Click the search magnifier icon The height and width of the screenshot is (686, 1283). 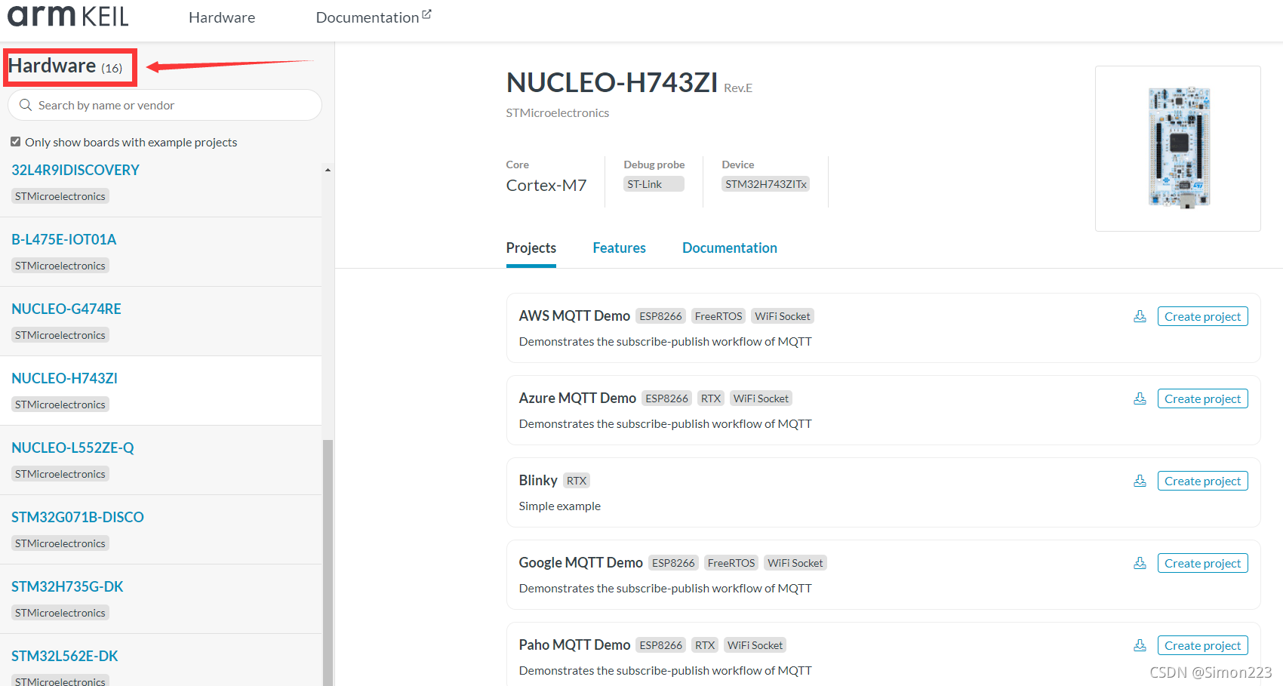point(26,105)
